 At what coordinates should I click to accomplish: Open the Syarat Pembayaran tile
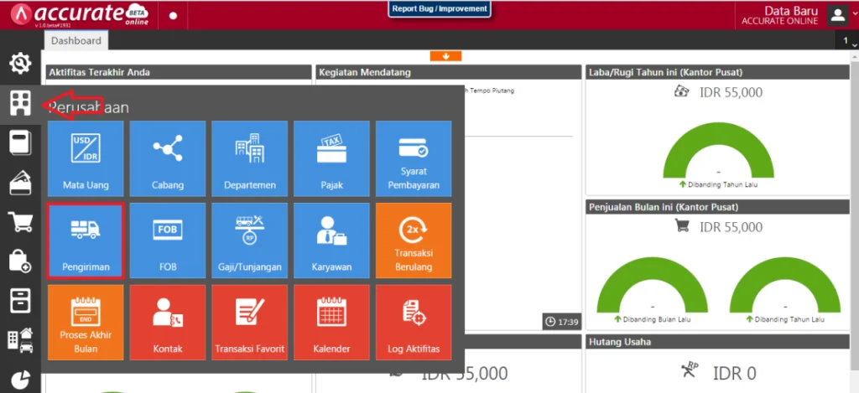tap(414, 158)
